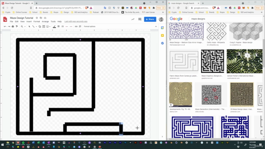Open the Tasks side panel icon
Screen dimensions: 265x149
point(162,43)
